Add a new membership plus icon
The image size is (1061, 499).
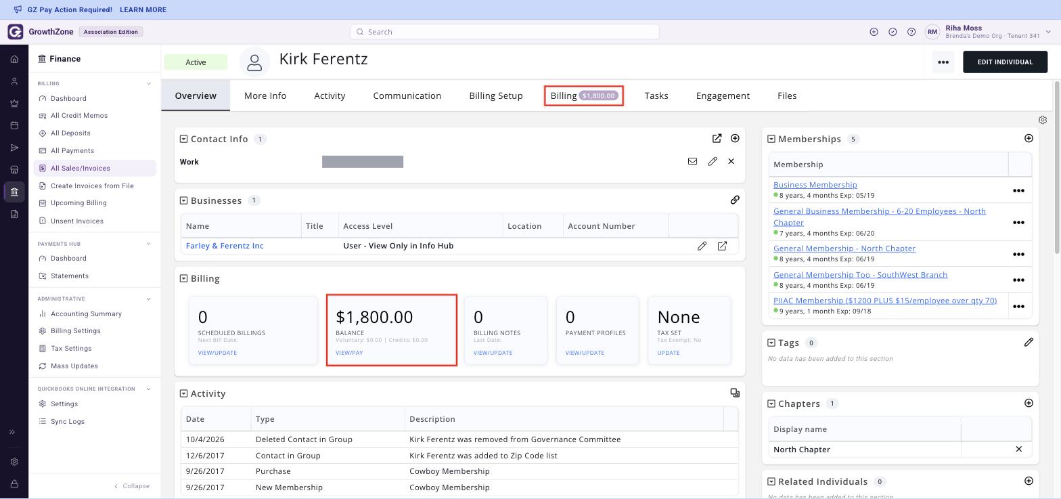tap(1029, 138)
